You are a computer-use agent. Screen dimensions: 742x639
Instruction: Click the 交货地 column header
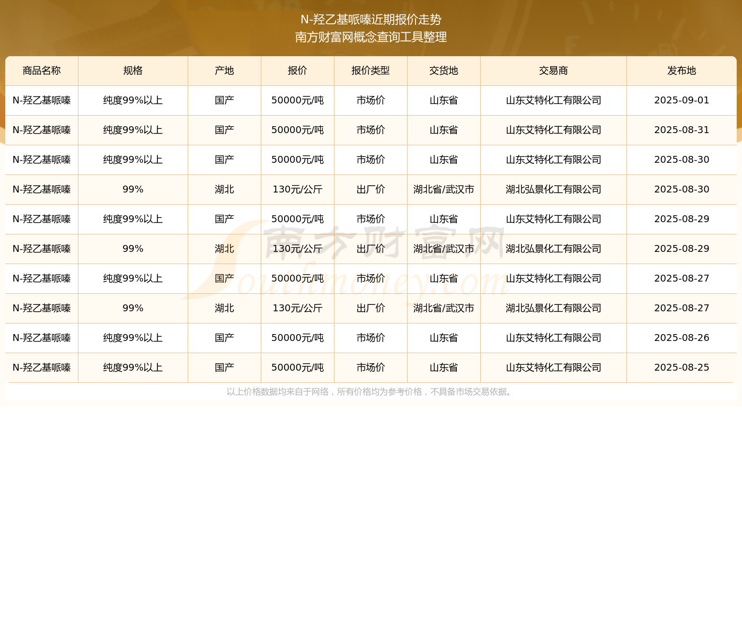coord(444,71)
